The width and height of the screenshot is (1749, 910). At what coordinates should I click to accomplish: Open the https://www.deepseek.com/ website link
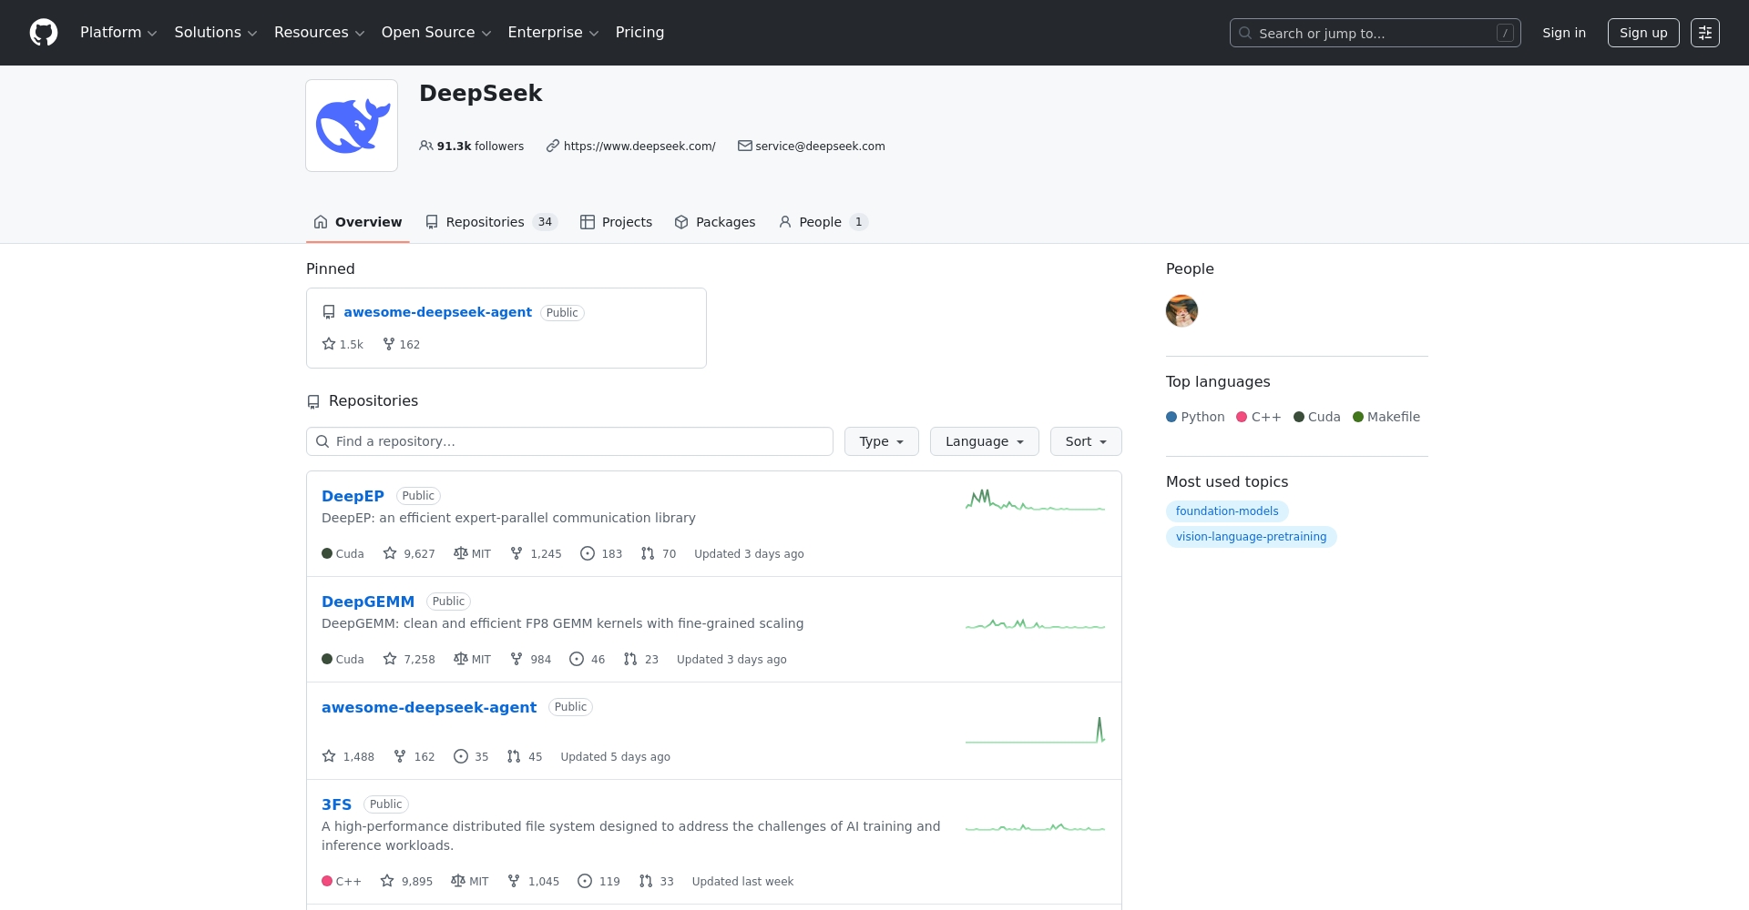click(639, 146)
